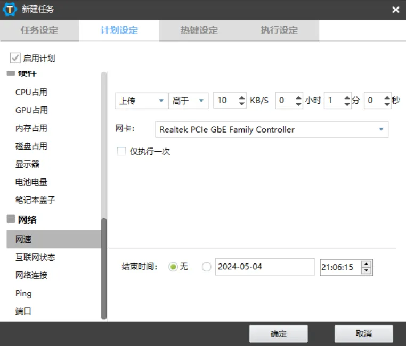The height and width of the screenshot is (346, 406).
Task: Switch to the 热键设定 tab
Action: [x=199, y=30]
